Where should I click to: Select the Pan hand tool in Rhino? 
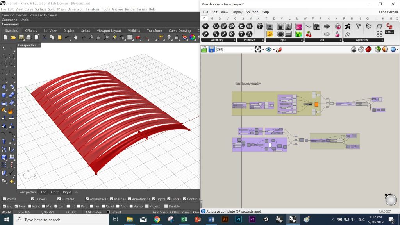[75, 37]
